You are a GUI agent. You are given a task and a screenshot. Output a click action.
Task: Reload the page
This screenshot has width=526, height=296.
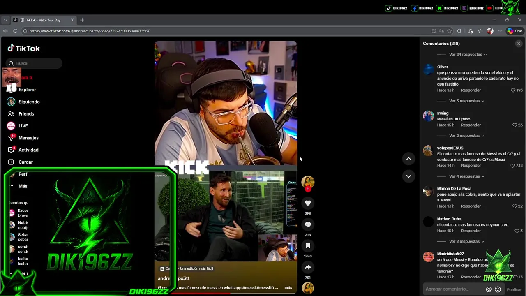pyautogui.click(x=15, y=31)
